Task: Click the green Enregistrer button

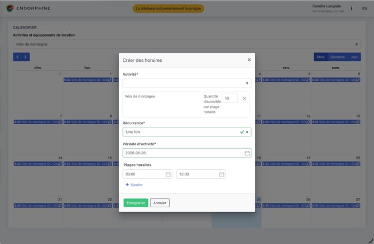Action: (x=136, y=203)
